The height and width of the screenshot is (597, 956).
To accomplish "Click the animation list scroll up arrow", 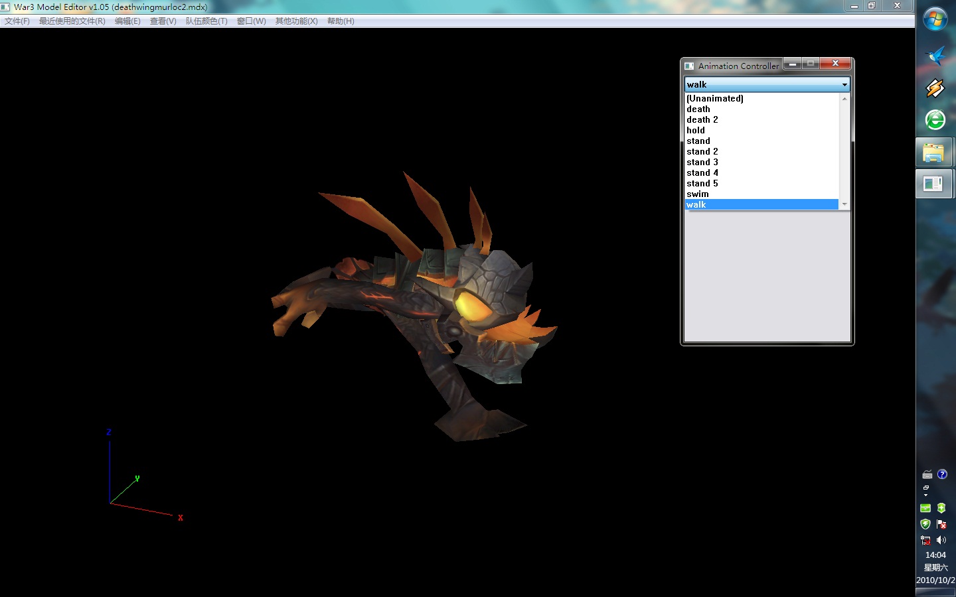I will (844, 98).
